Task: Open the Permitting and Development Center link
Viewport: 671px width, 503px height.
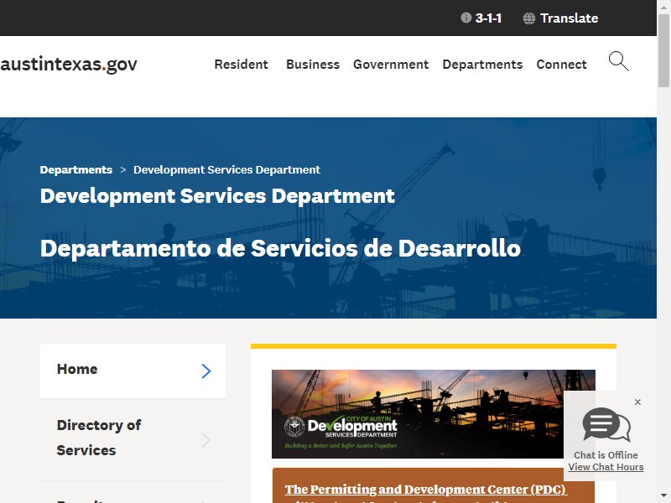Action: tap(426, 490)
